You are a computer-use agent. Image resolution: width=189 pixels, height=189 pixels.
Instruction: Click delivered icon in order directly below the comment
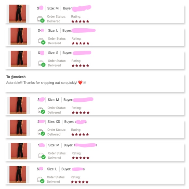click(41, 110)
